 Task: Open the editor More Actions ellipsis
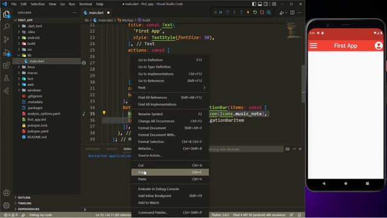pyautogui.click(x=299, y=13)
